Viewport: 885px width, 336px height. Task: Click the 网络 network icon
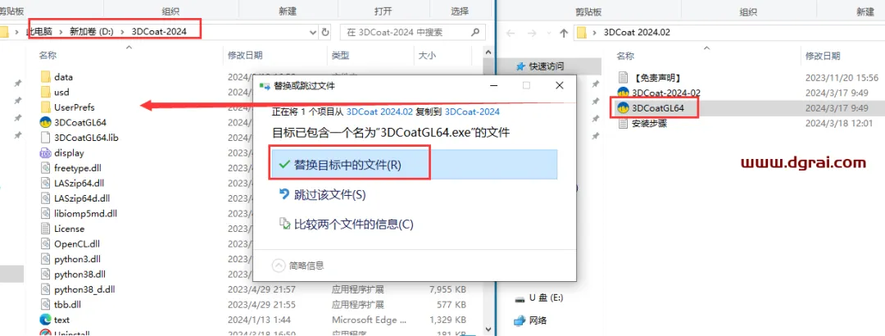point(520,320)
